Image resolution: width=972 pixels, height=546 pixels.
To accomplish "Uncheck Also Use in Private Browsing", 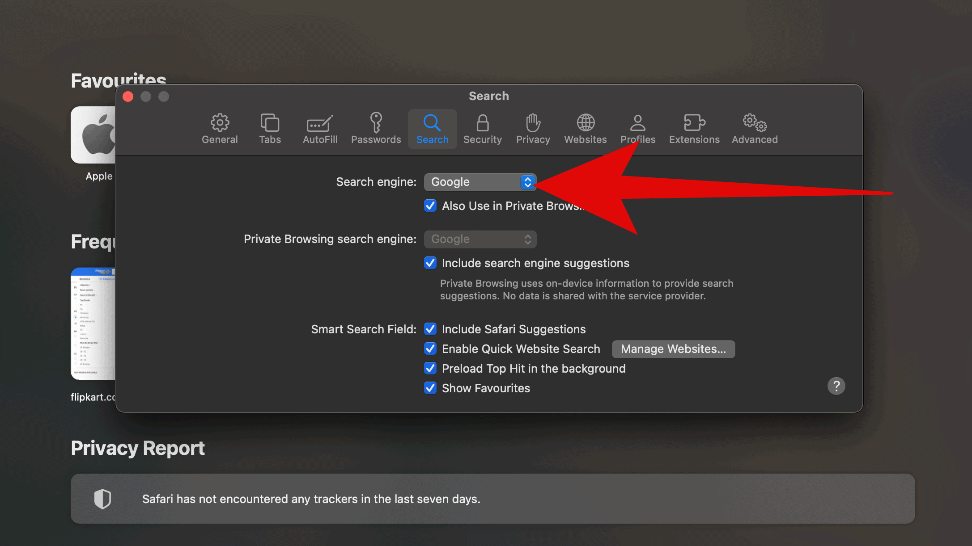I will (430, 206).
